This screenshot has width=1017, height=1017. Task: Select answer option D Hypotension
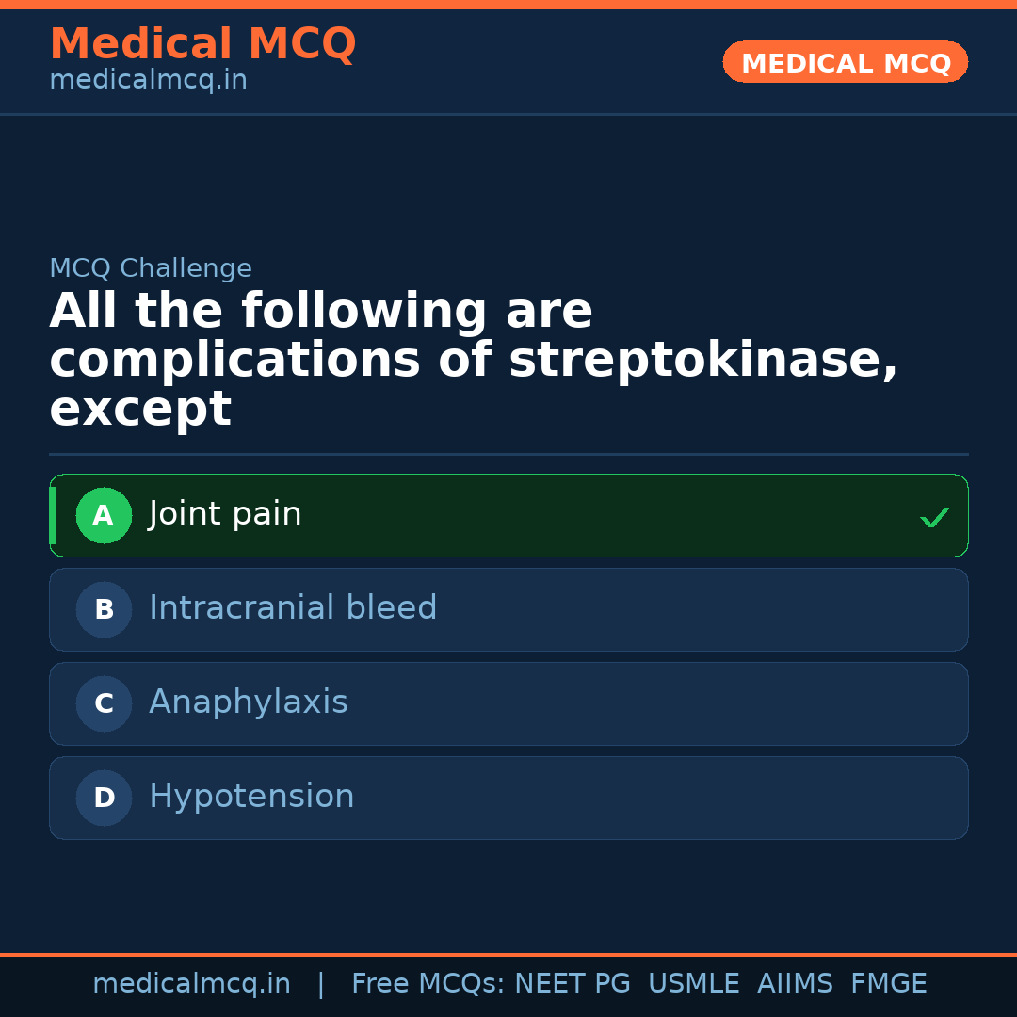pyautogui.click(x=508, y=798)
